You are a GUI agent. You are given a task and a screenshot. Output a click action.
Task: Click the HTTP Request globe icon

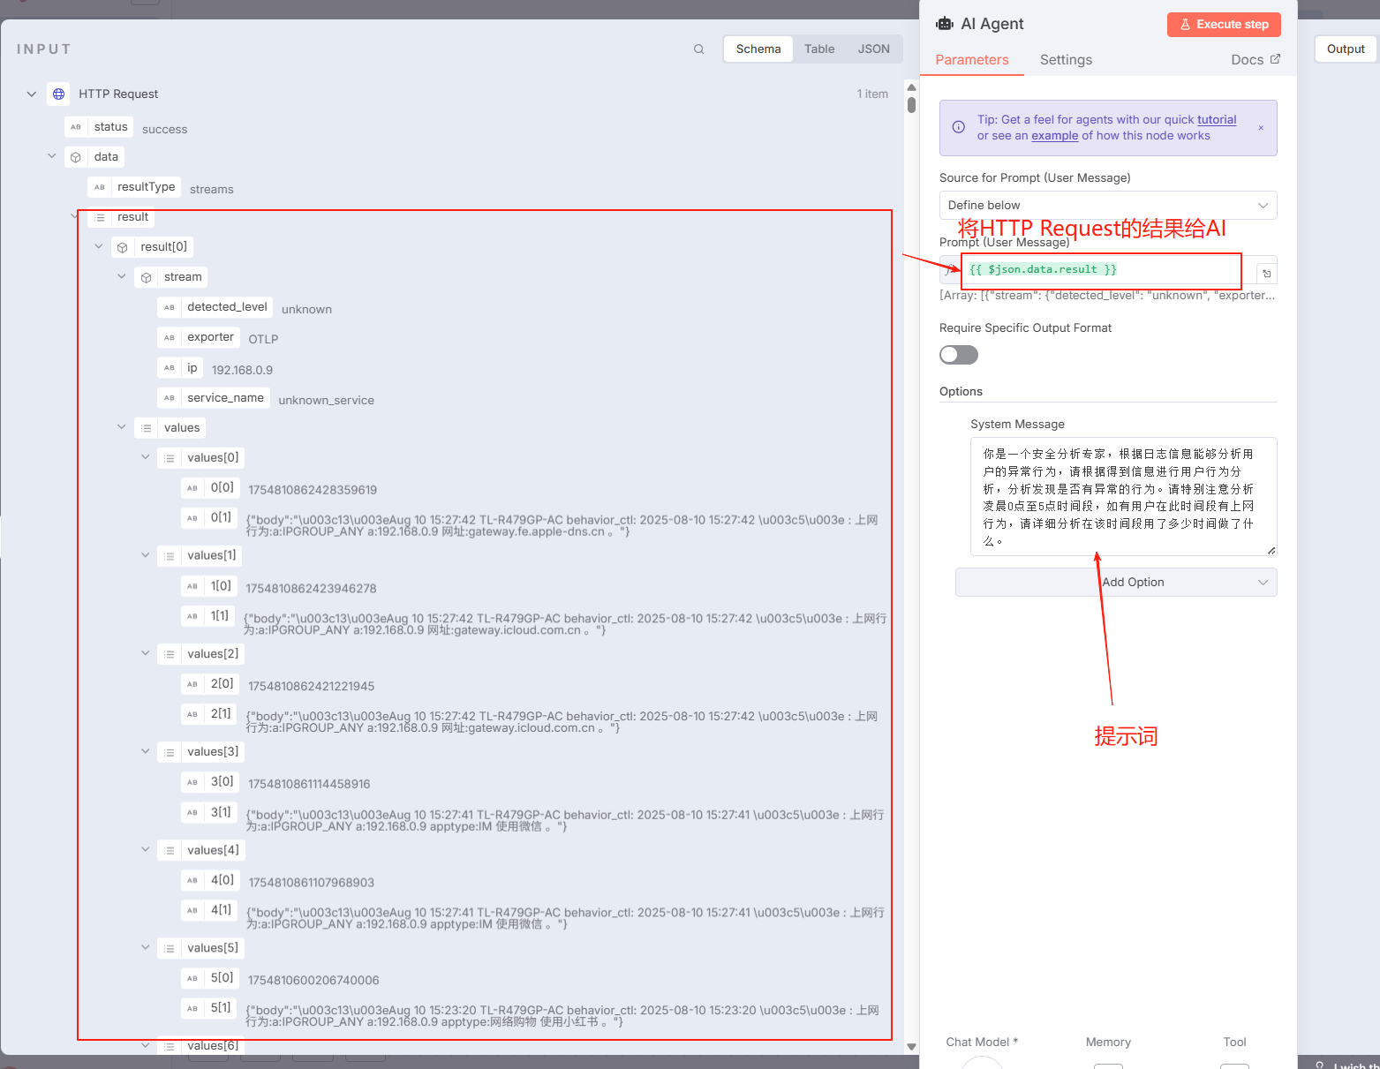(x=58, y=94)
